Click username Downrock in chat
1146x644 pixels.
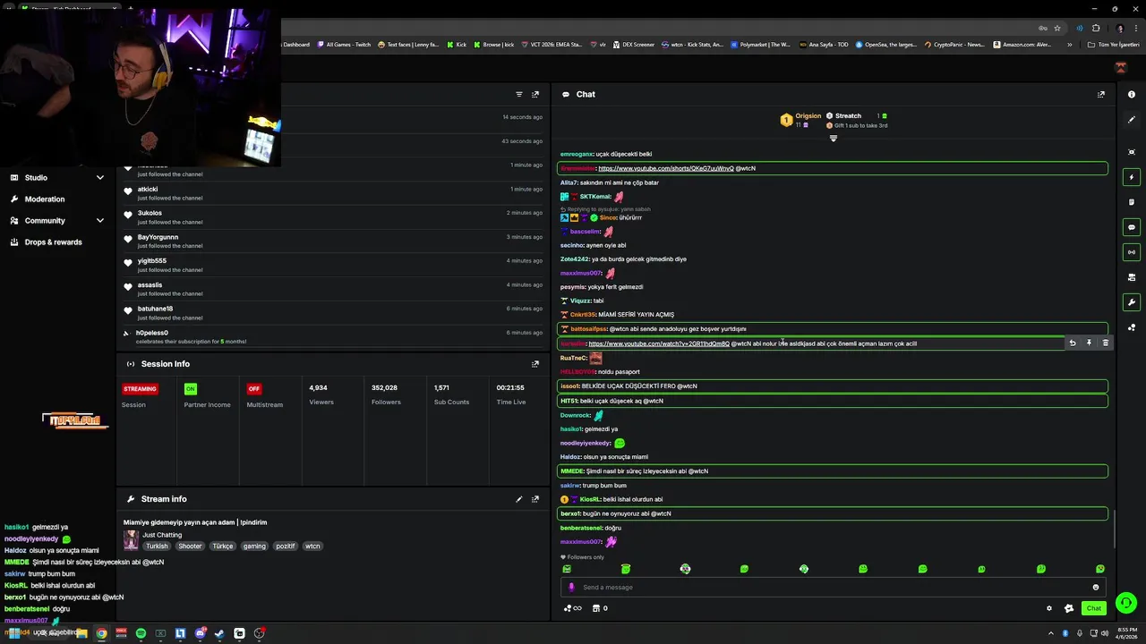tap(576, 415)
